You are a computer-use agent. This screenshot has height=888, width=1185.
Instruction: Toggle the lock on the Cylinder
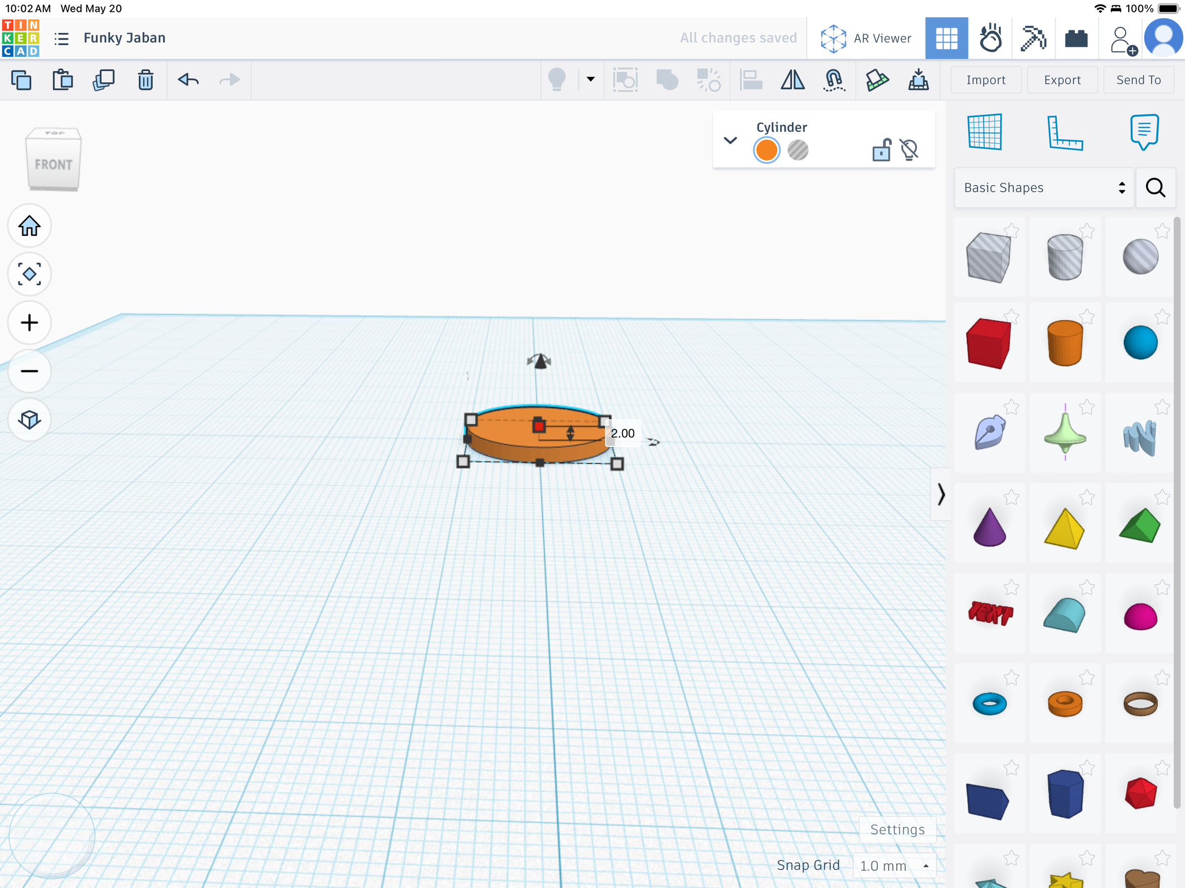(881, 150)
